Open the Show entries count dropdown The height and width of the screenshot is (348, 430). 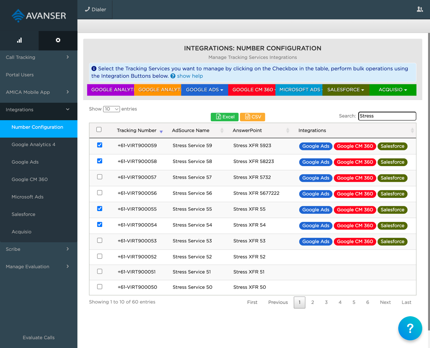pyautogui.click(x=111, y=109)
